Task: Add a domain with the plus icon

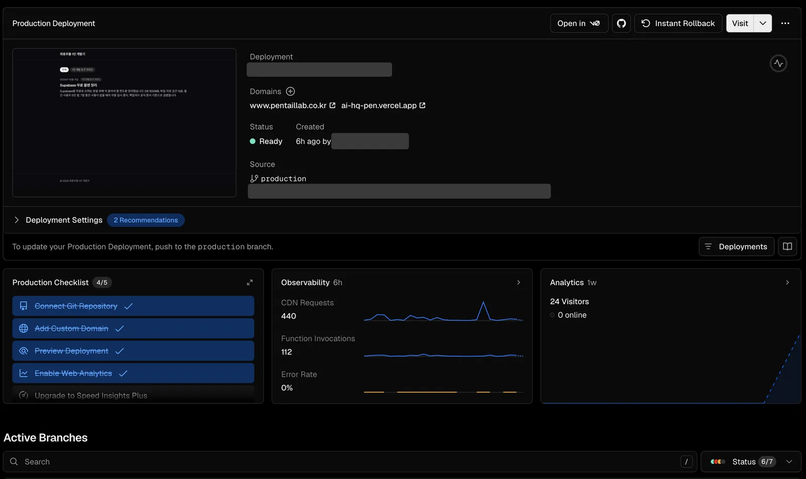Action: (x=290, y=91)
